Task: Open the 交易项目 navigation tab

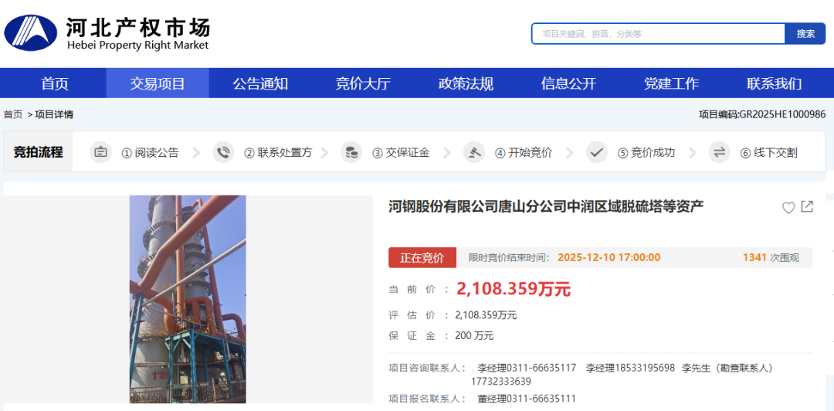Action: pos(158,83)
